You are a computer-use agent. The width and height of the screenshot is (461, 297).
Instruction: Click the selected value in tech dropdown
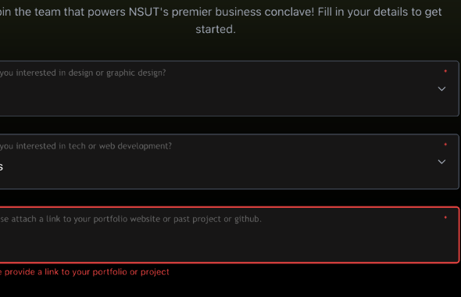(x=2, y=167)
